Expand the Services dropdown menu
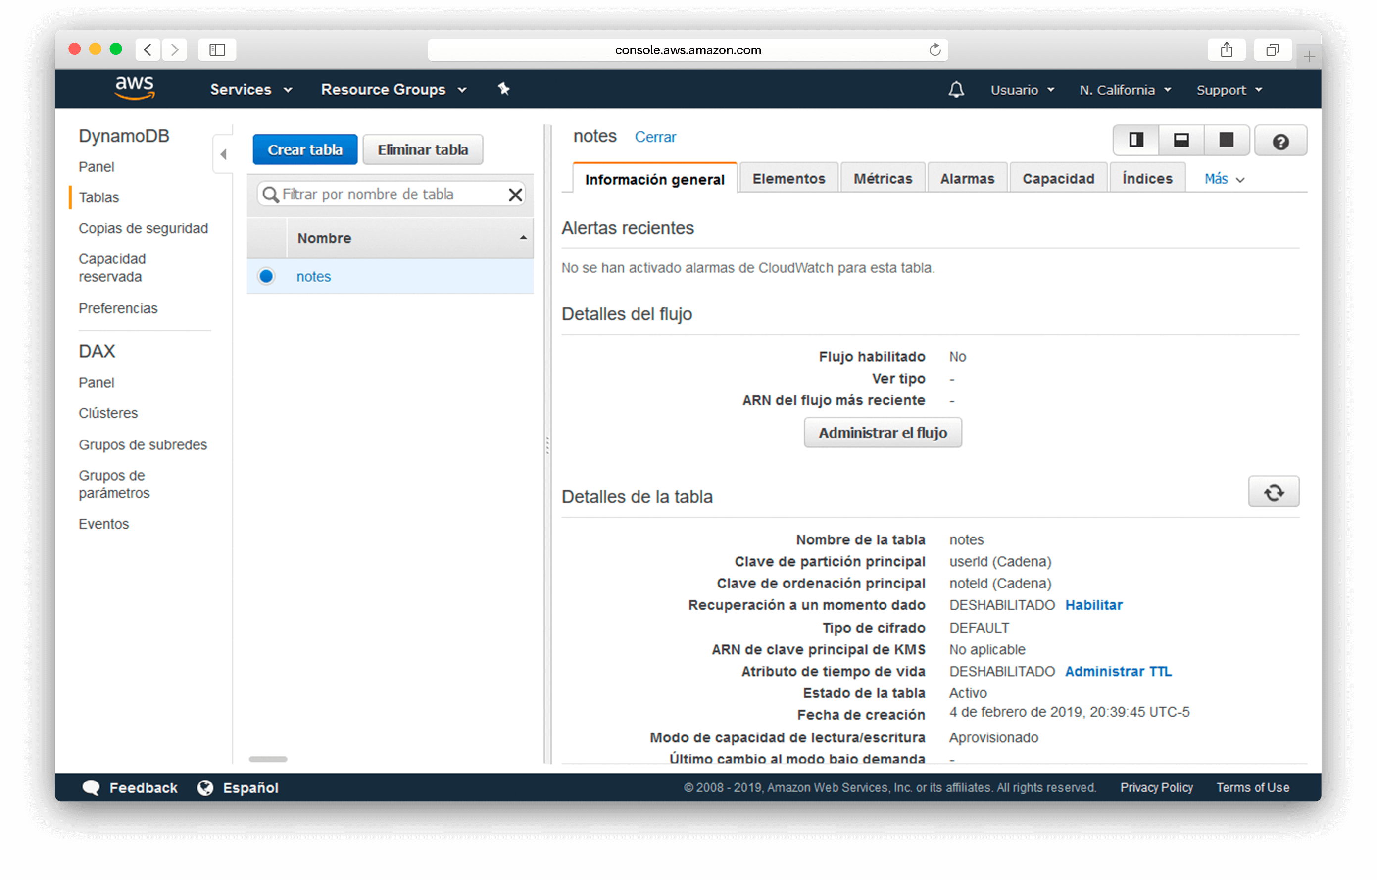Image resolution: width=1377 pixels, height=880 pixels. coord(251,89)
